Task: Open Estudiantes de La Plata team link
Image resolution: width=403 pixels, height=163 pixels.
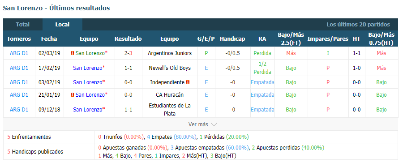Action: click(x=170, y=110)
